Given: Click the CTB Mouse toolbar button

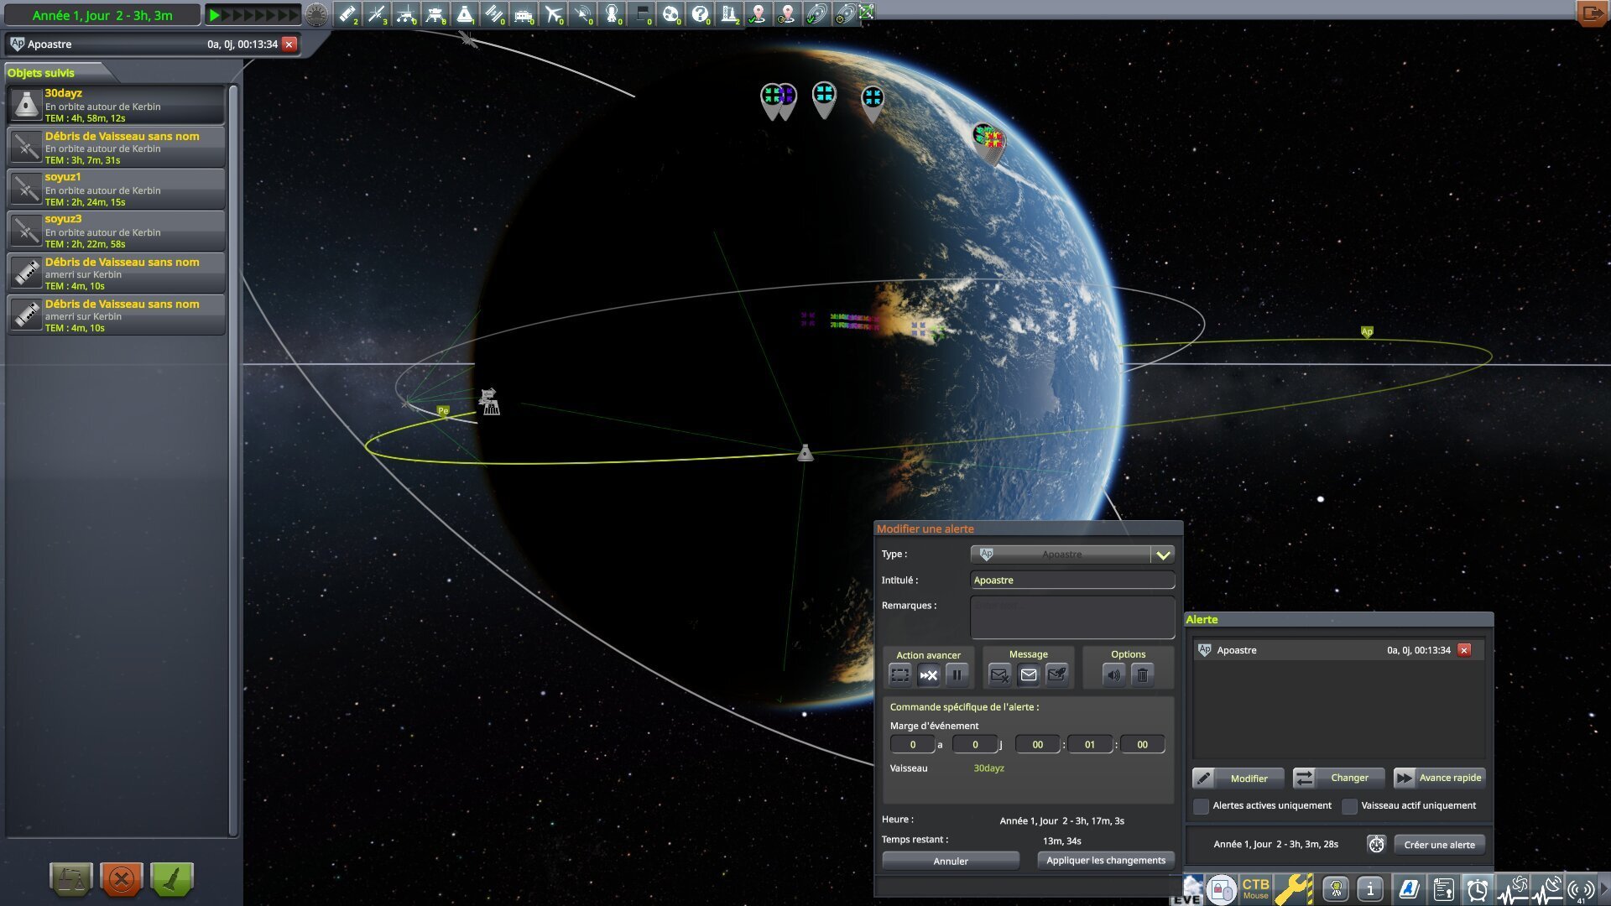Looking at the screenshot, I should coord(1255,889).
